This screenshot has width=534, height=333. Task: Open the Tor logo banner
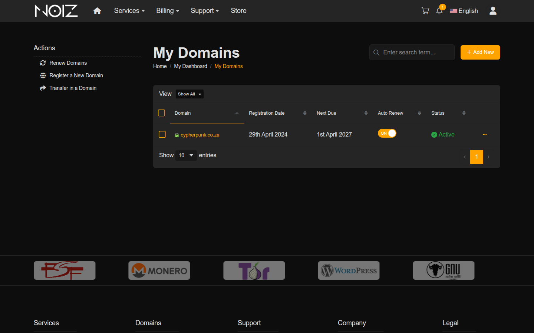(x=254, y=270)
